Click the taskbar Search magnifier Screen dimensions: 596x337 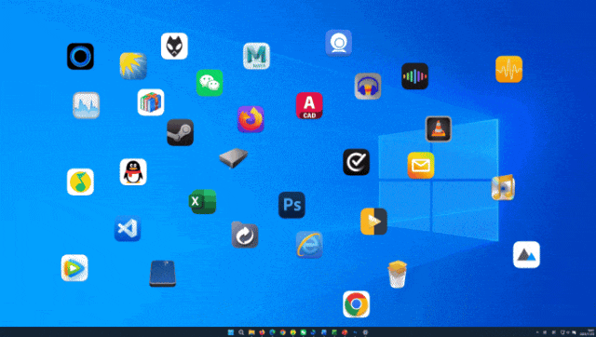click(241, 332)
